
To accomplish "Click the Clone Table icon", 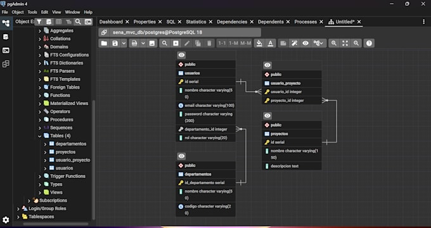I will tap(198, 43).
